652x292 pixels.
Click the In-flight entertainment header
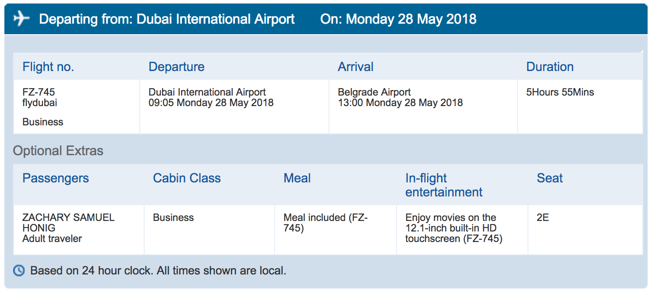pos(443,185)
